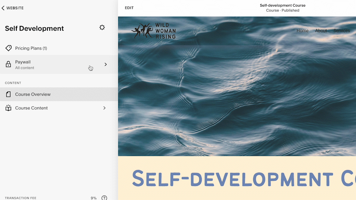The width and height of the screenshot is (356, 200).
Task: Click the Course Overview page icon
Action: [9, 94]
